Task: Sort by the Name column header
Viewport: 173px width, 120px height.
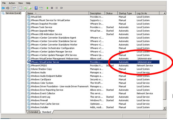Action: (58, 13)
